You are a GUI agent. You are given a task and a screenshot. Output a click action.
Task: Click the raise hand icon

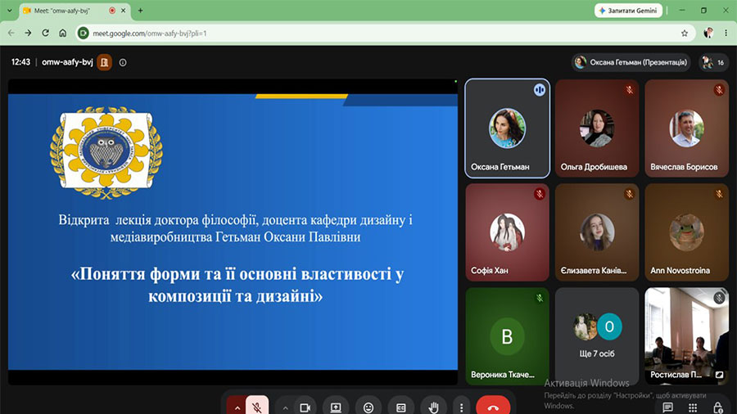433,407
